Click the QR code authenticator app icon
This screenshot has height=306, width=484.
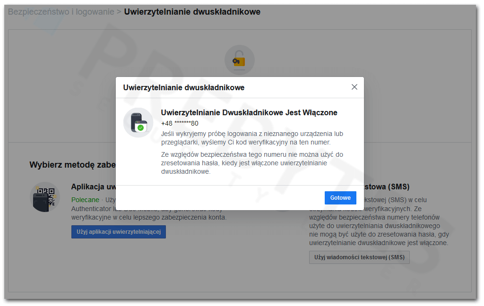coord(45,197)
